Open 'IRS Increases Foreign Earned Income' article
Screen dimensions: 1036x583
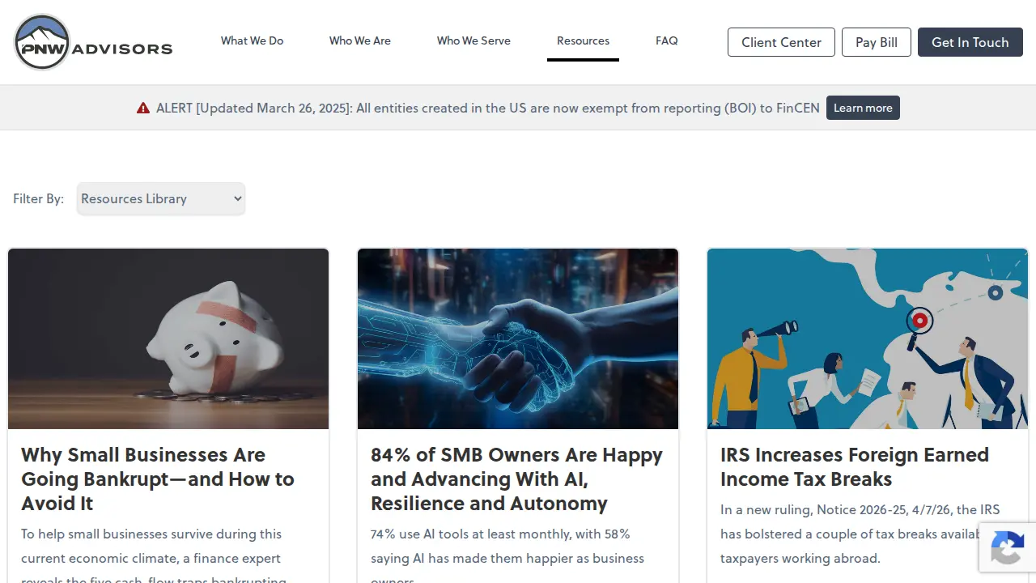[x=855, y=467]
